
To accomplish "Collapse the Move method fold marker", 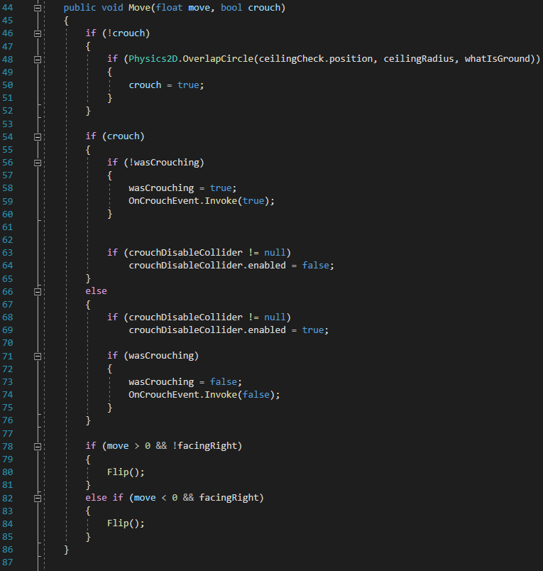I will tap(38, 7).
